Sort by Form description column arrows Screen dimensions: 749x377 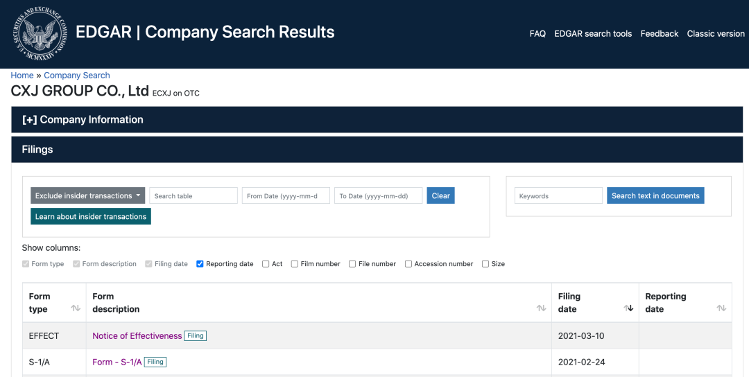click(541, 308)
